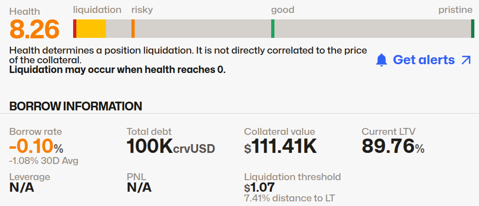
Task: Click the $1.07 liquidation threshold value
Action: click(260, 188)
